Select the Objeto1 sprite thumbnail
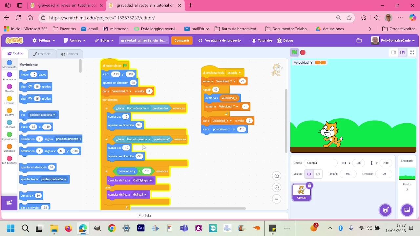The width and height of the screenshot is (420, 236). click(302, 192)
